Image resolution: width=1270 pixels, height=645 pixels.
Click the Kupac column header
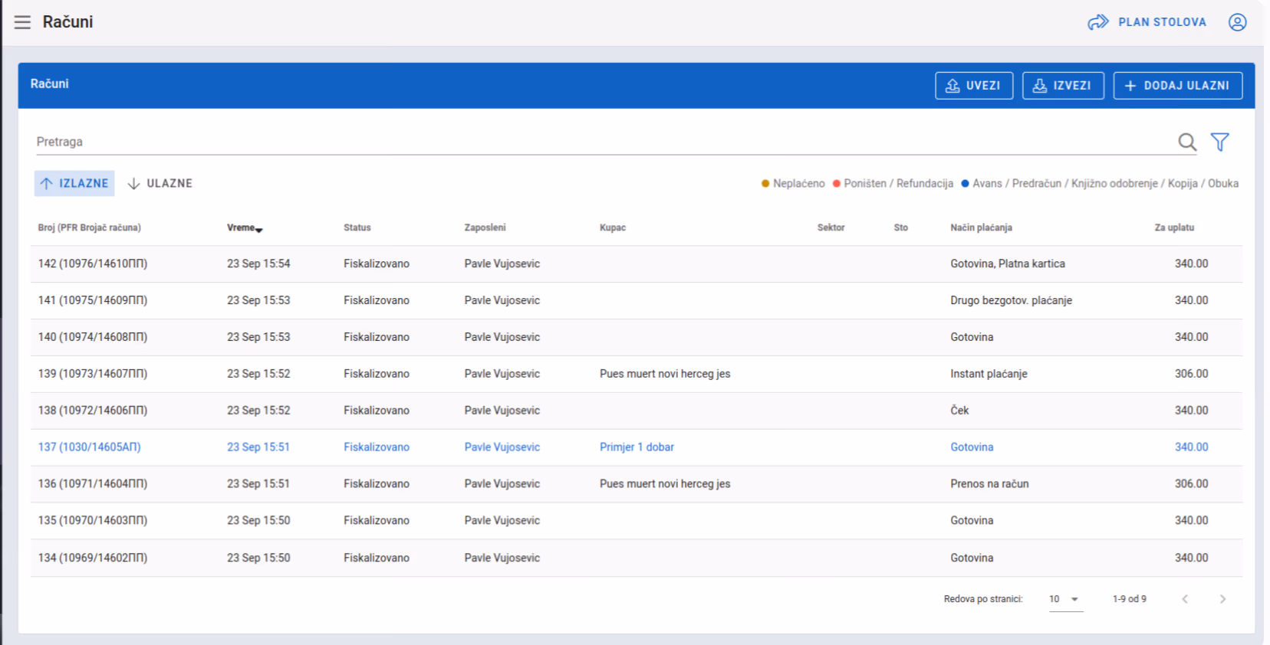point(613,228)
